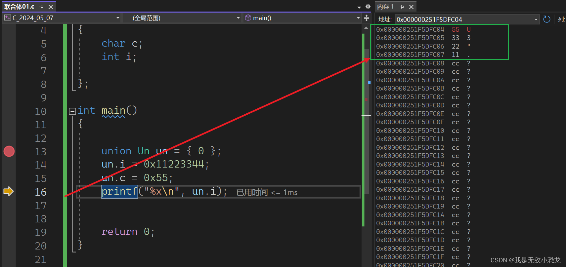
Task: Collapse the main() function fold marker
Action: [x=72, y=111]
